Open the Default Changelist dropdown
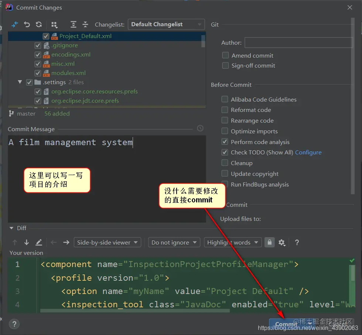This screenshot has width=362, height=335. [166, 24]
